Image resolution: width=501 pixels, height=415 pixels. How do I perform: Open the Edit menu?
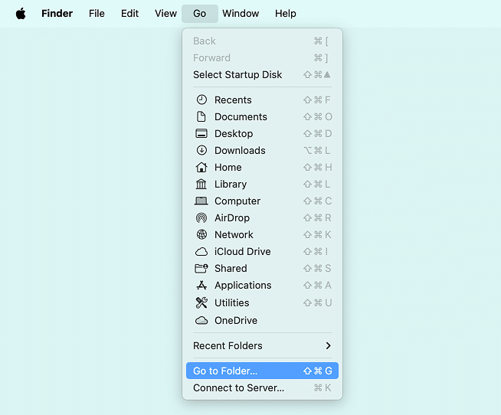click(x=129, y=14)
